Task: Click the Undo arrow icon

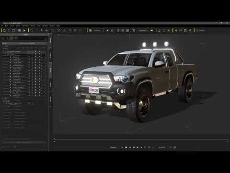Action: 32,30
